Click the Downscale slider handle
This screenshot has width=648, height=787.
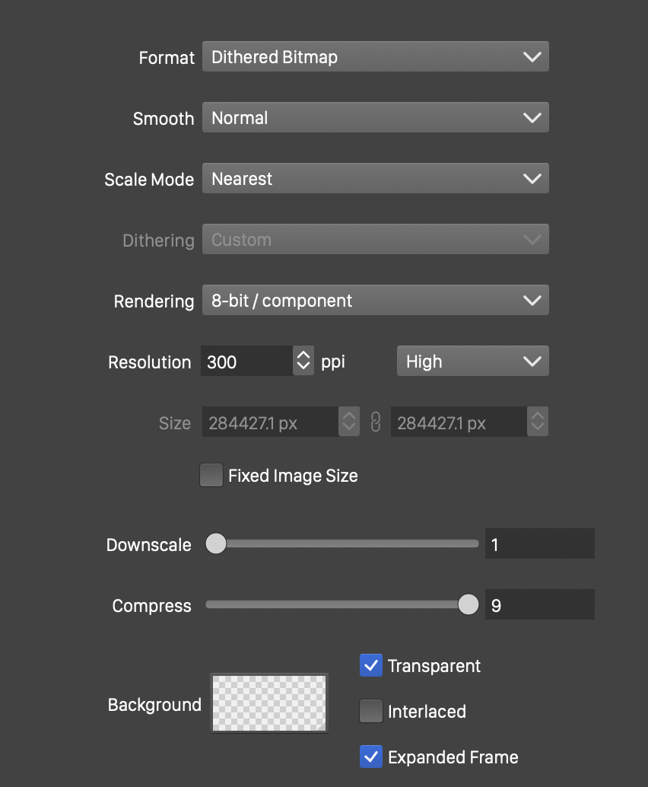pos(217,543)
